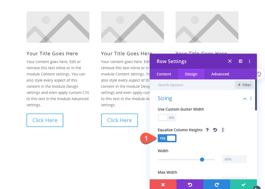This screenshot has height=189, width=265.
Task: Click the expand modal fullscreen icon
Action: click(x=230, y=61)
